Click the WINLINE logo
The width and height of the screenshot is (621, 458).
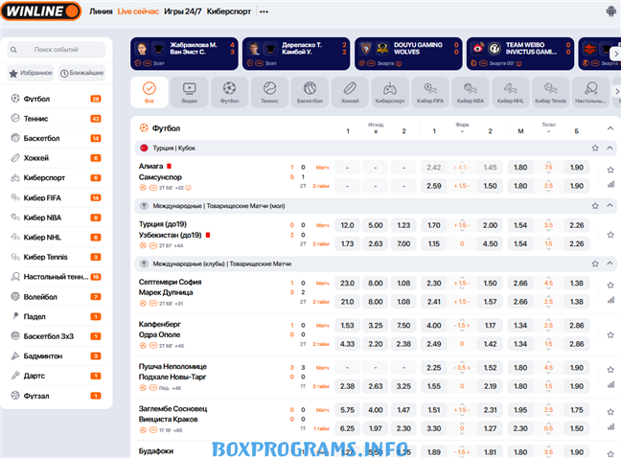[x=40, y=11]
